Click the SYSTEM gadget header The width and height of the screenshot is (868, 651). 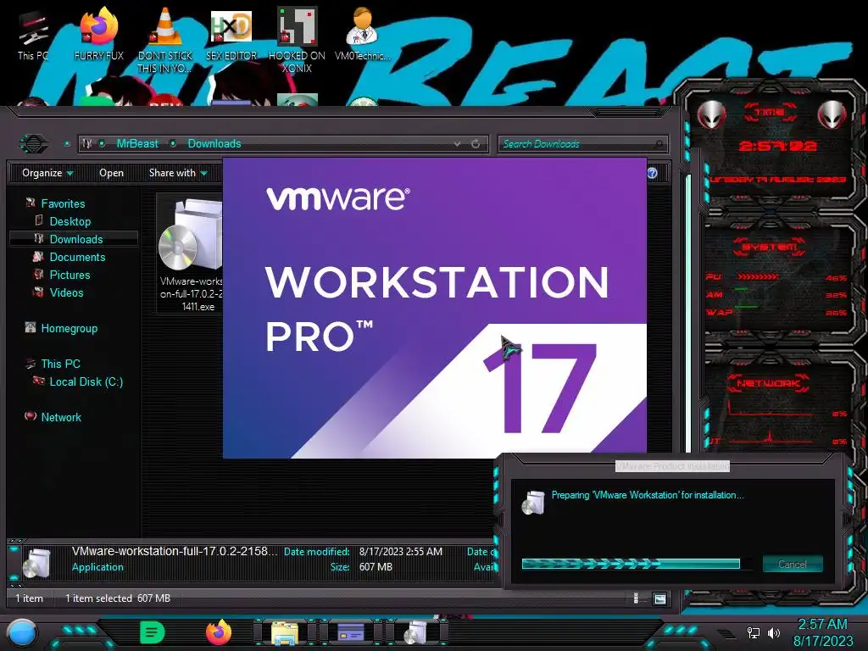tap(770, 247)
